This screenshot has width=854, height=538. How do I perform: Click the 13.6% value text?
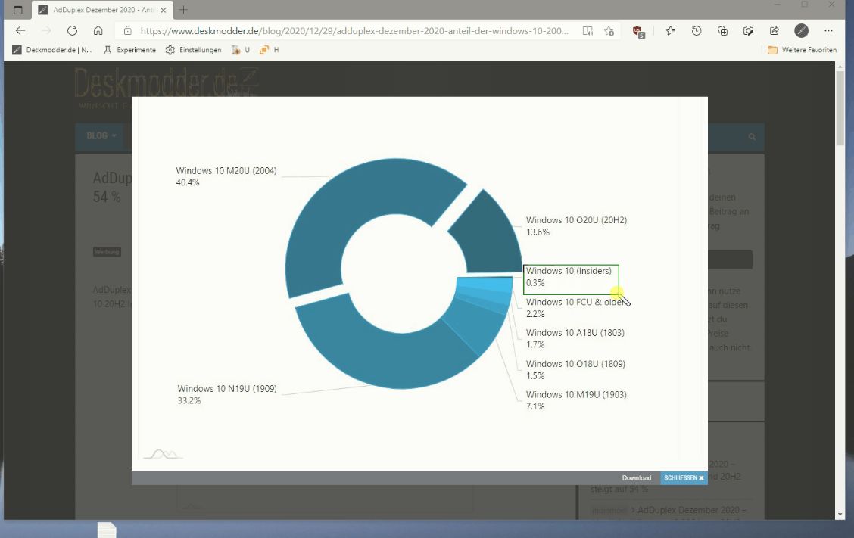(x=538, y=232)
